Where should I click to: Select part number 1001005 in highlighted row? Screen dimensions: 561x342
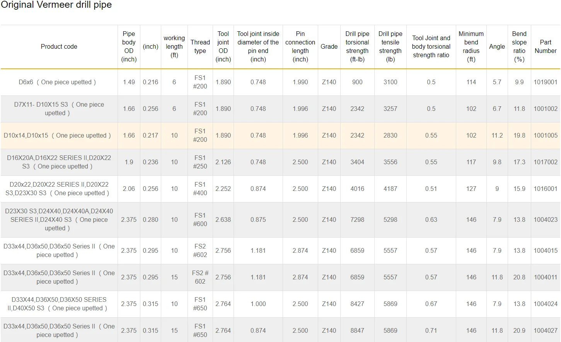(545, 135)
